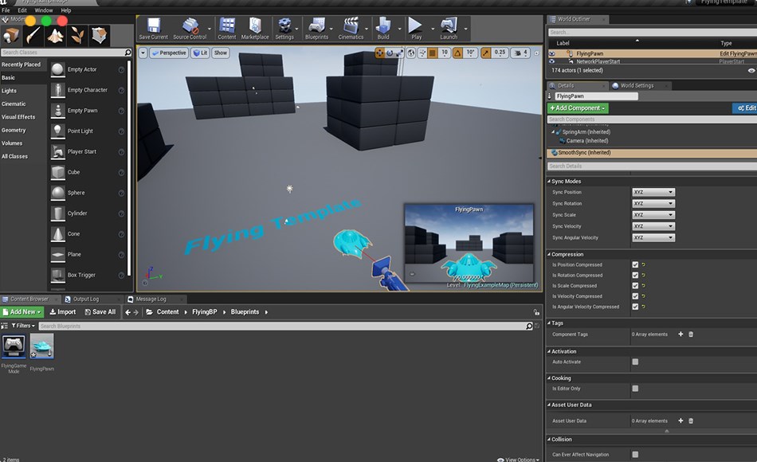Select the FlyingPawn thumbnail in Content Browser
This screenshot has height=462, width=757.
pos(41,346)
